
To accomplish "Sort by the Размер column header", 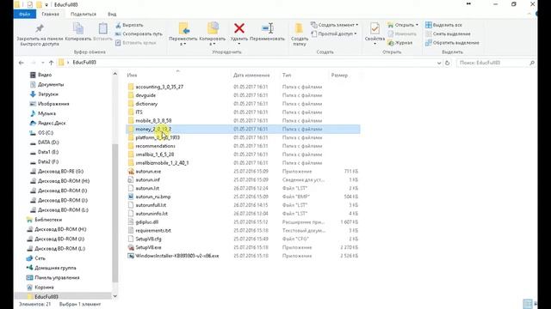I will click(x=339, y=75).
